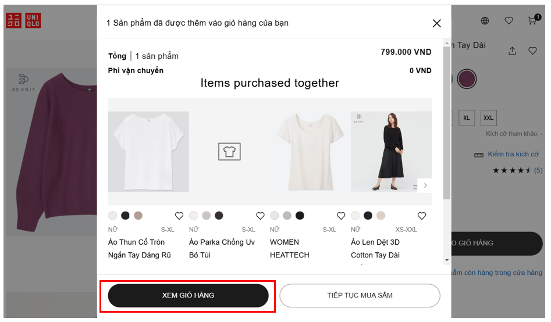Image resolution: width=551 pixels, height=322 pixels.
Task: Favorite the Áo Len Dệt 3D item
Action: tap(422, 216)
